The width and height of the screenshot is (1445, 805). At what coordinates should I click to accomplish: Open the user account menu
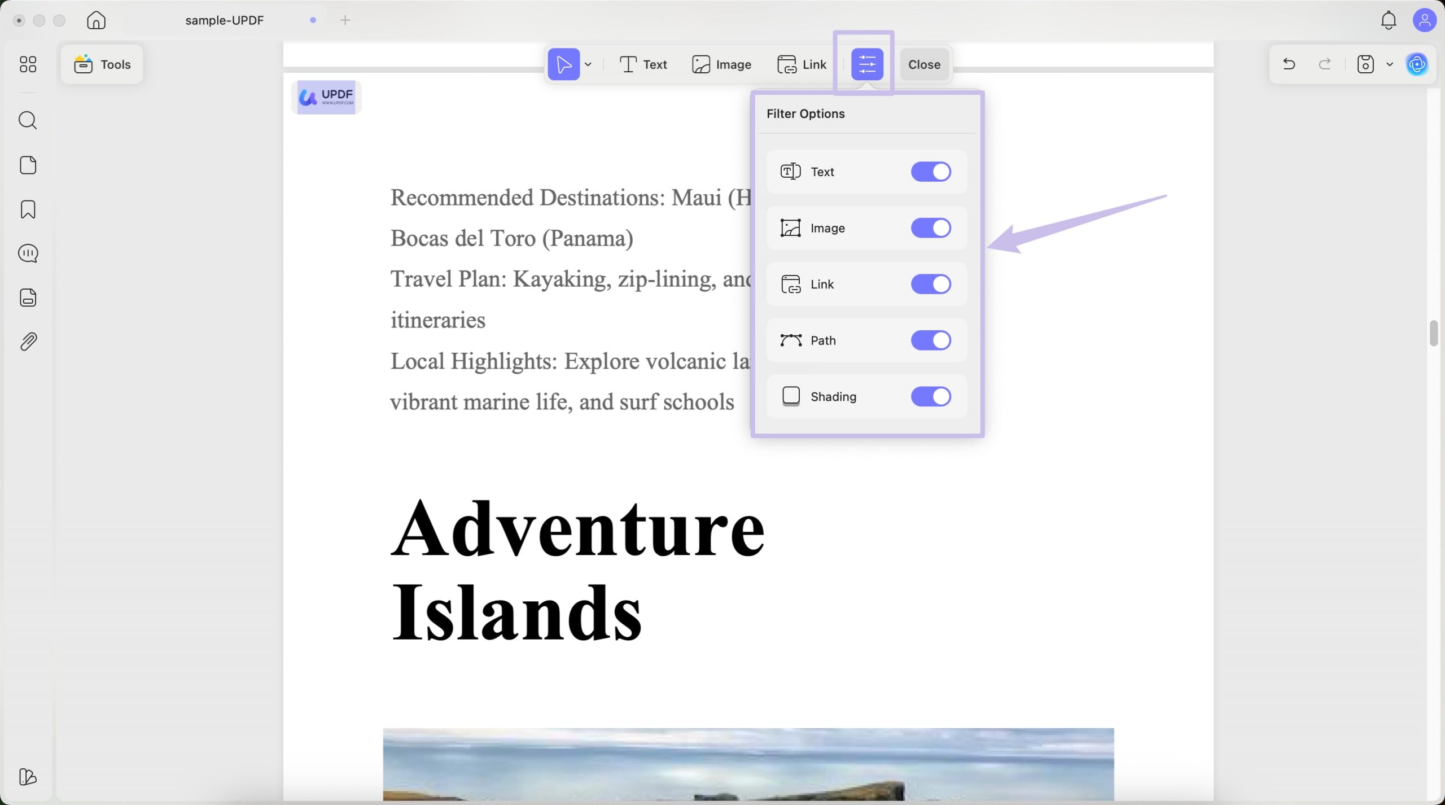coord(1425,20)
